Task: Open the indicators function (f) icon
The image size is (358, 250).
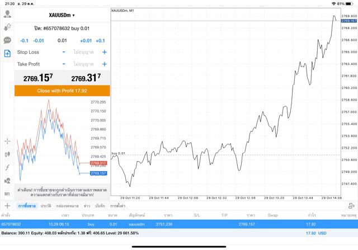Action: (x=7, y=167)
